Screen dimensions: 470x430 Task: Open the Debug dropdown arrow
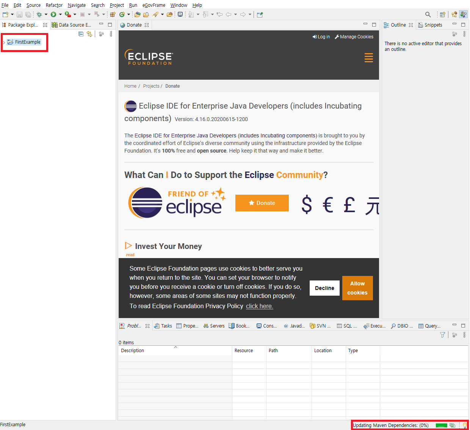coord(46,14)
